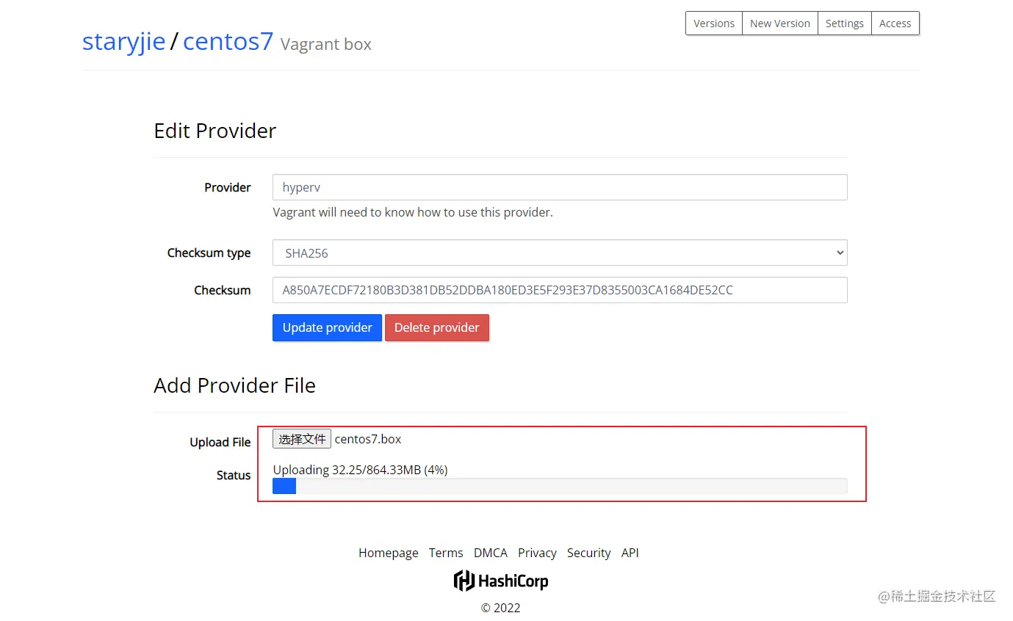Click the Provider input field
1013x621 pixels.
[560, 187]
